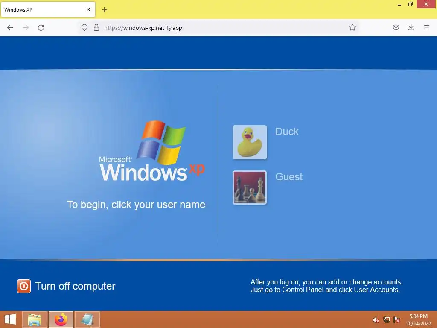
Task: Open the tracking protection shield icon
Action: [x=84, y=28]
